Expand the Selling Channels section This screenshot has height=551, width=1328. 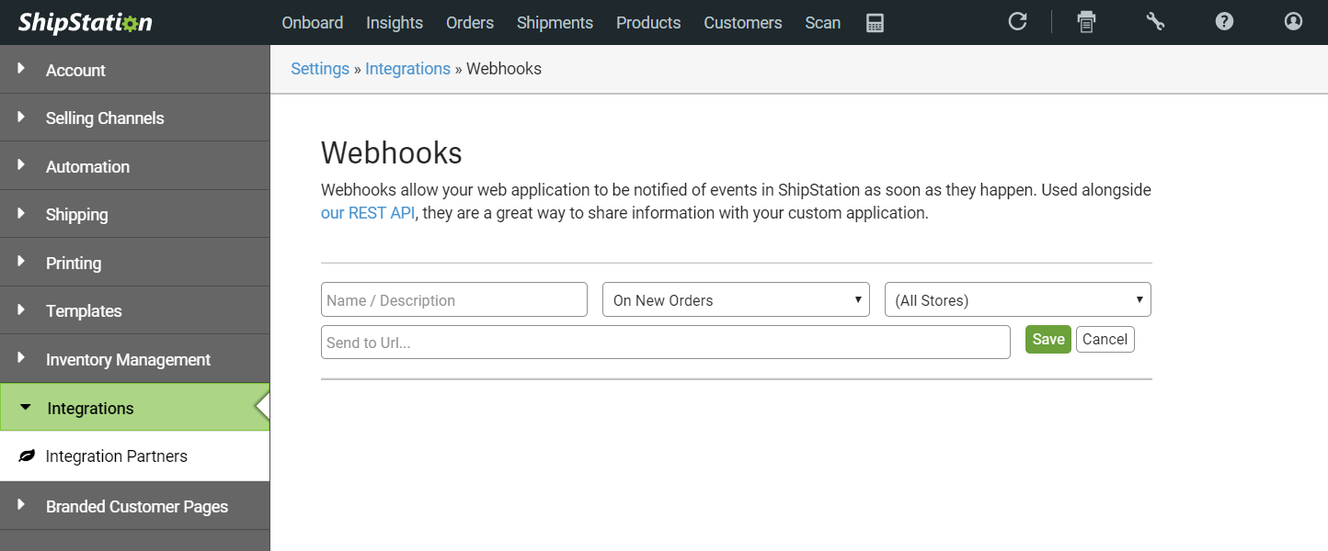[135, 118]
